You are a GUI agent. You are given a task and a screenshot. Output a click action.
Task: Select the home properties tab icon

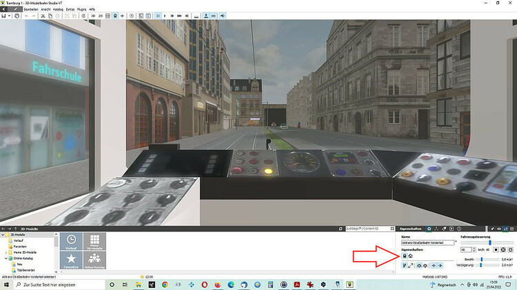pyautogui.click(x=411, y=256)
